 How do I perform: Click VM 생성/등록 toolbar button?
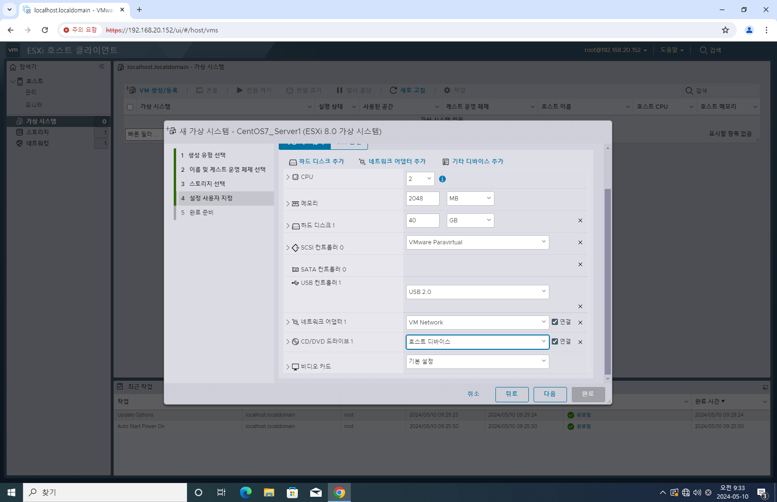click(x=152, y=90)
